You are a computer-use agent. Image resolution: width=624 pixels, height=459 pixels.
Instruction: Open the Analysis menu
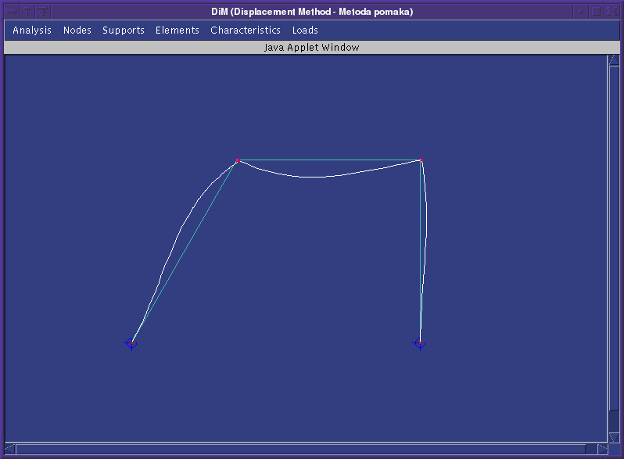(x=32, y=30)
